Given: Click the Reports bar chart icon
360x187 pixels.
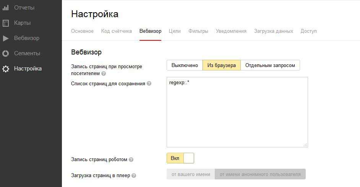Looking at the screenshot, I should [x=6, y=8].
